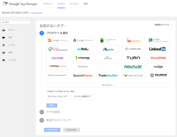Image resolution: width=177 pixels, height=137 pixels.
Task: Click the 名前のないタグ title
Action: coord(51,26)
